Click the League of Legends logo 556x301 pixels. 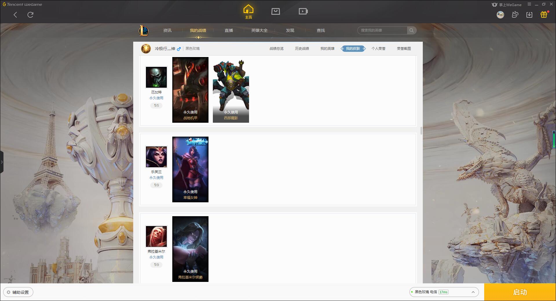click(x=144, y=30)
